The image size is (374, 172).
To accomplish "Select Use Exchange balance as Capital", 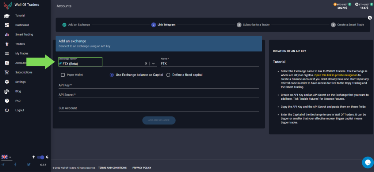I will point(112,75).
